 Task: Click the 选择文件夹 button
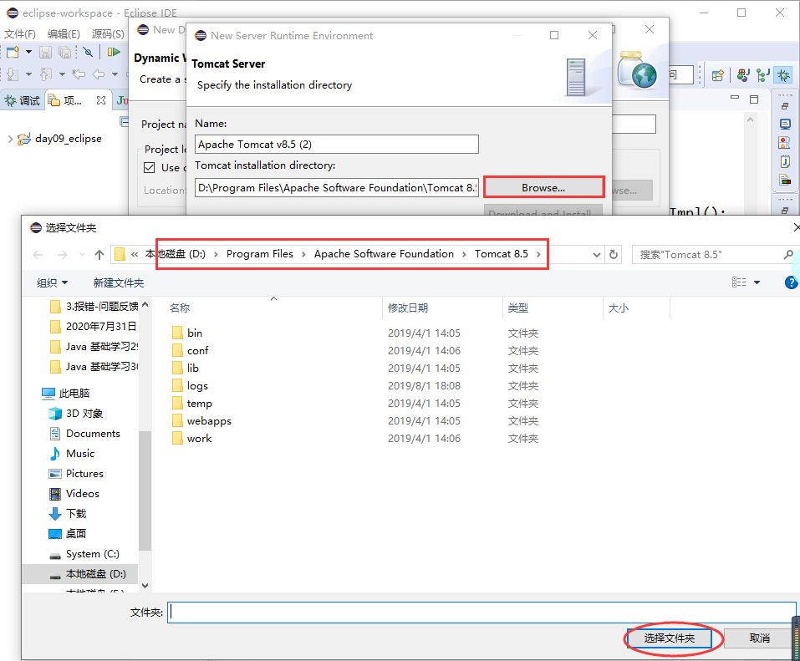pyautogui.click(x=669, y=638)
